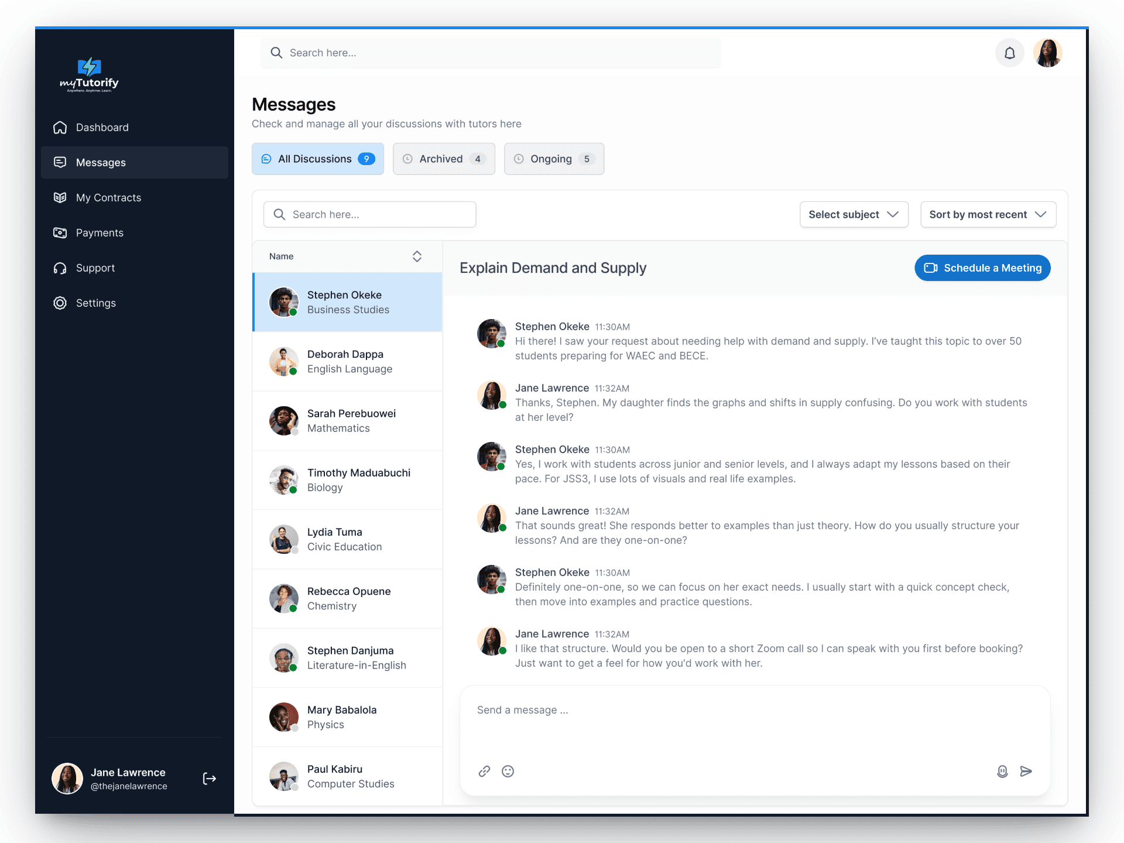Open the Sort by most recent dropdown
The height and width of the screenshot is (843, 1124).
988,214
